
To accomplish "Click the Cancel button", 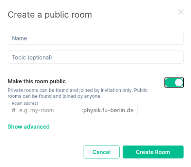I will (102, 152).
